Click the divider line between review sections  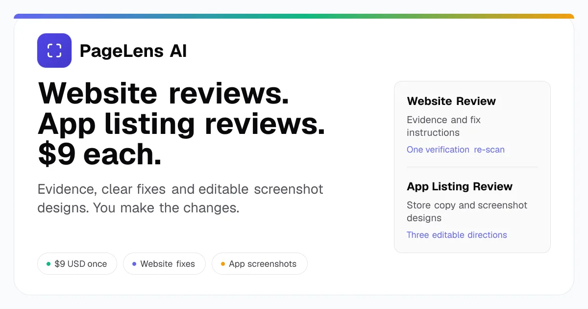[472, 167]
